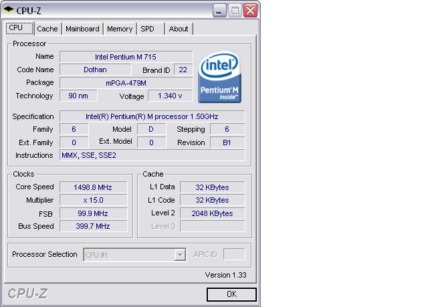The image size is (428, 307).
Task: Click the L1 Data value 32 KBytes
Action: pos(213,187)
